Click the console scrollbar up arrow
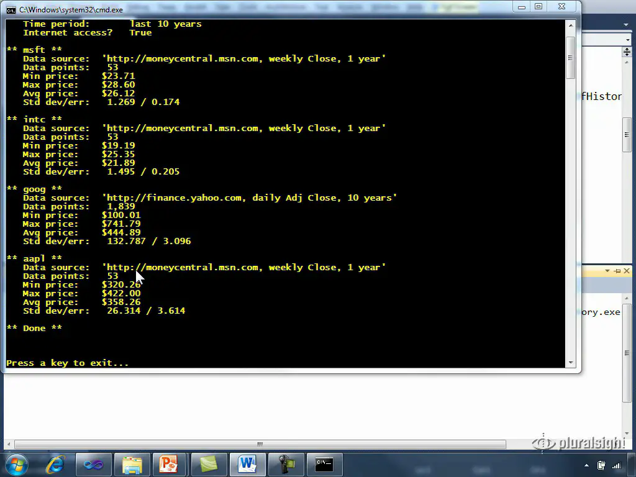The width and height of the screenshot is (636, 477). [x=571, y=25]
